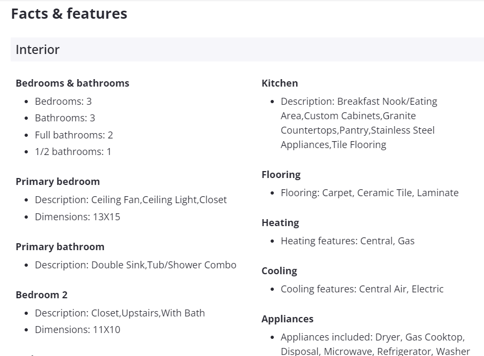
Task: Click the Breakfast Nook kitchen description
Action: coord(358,123)
